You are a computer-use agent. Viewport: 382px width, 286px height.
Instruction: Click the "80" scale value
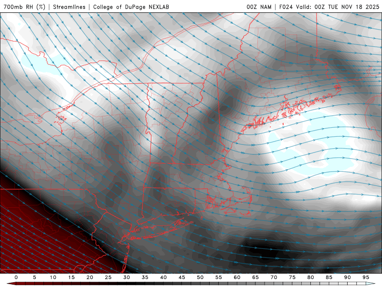pyautogui.click(x=310, y=277)
